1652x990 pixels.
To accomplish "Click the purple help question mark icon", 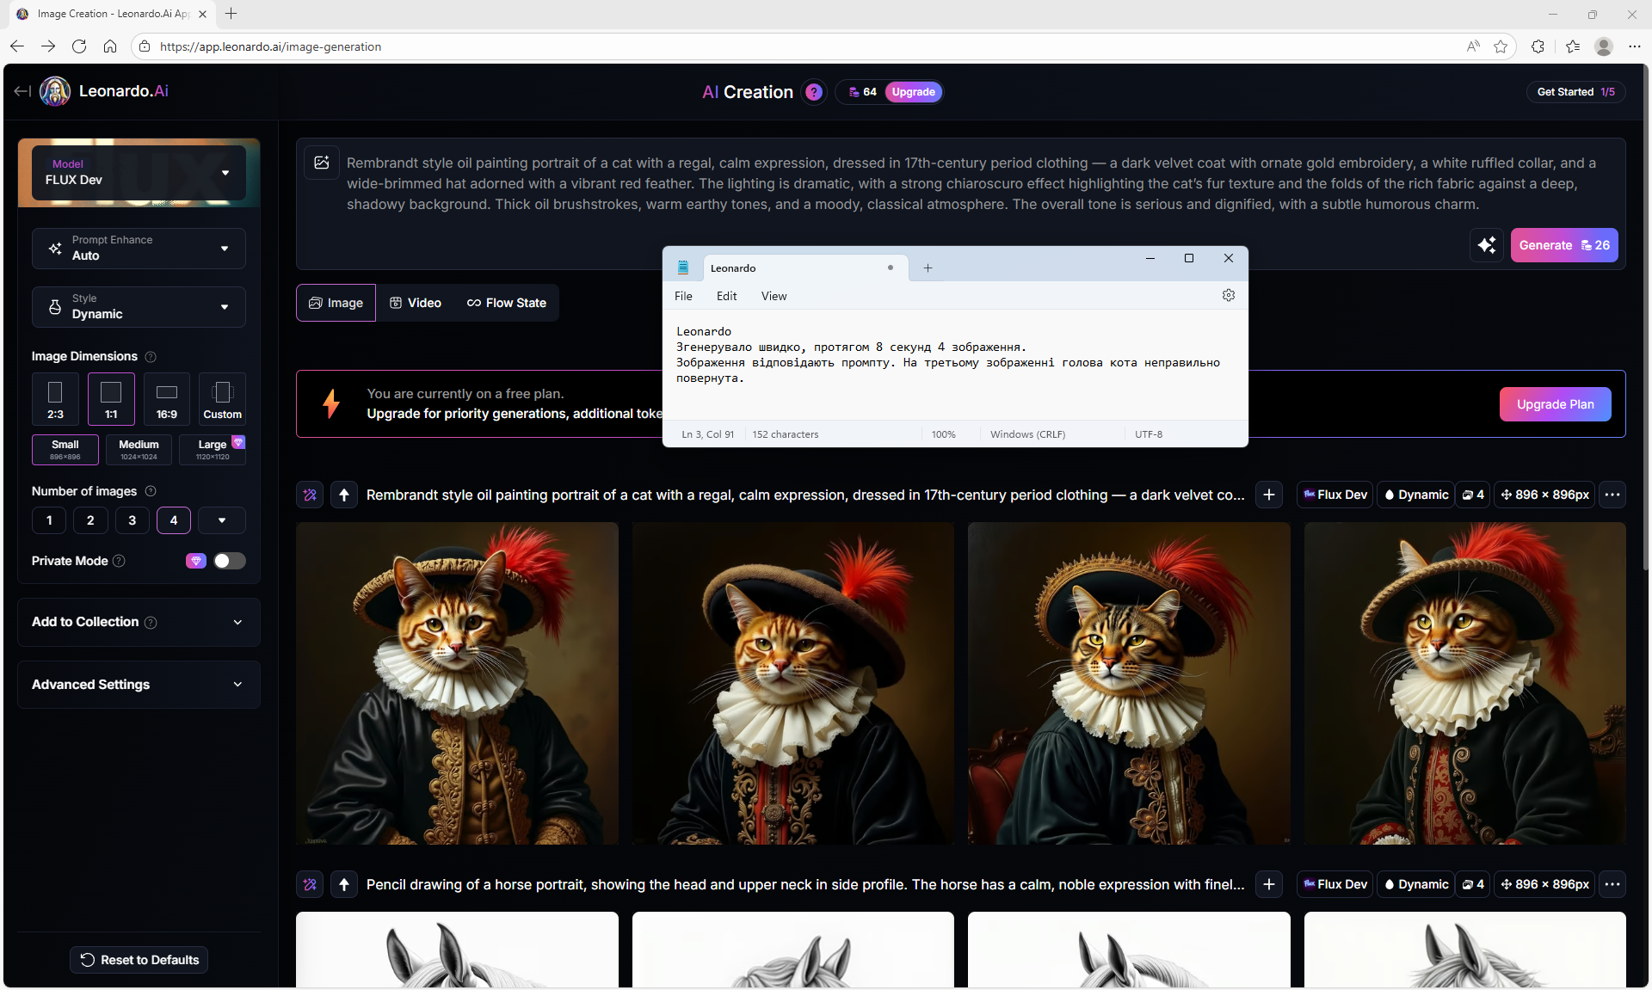I will (x=813, y=92).
